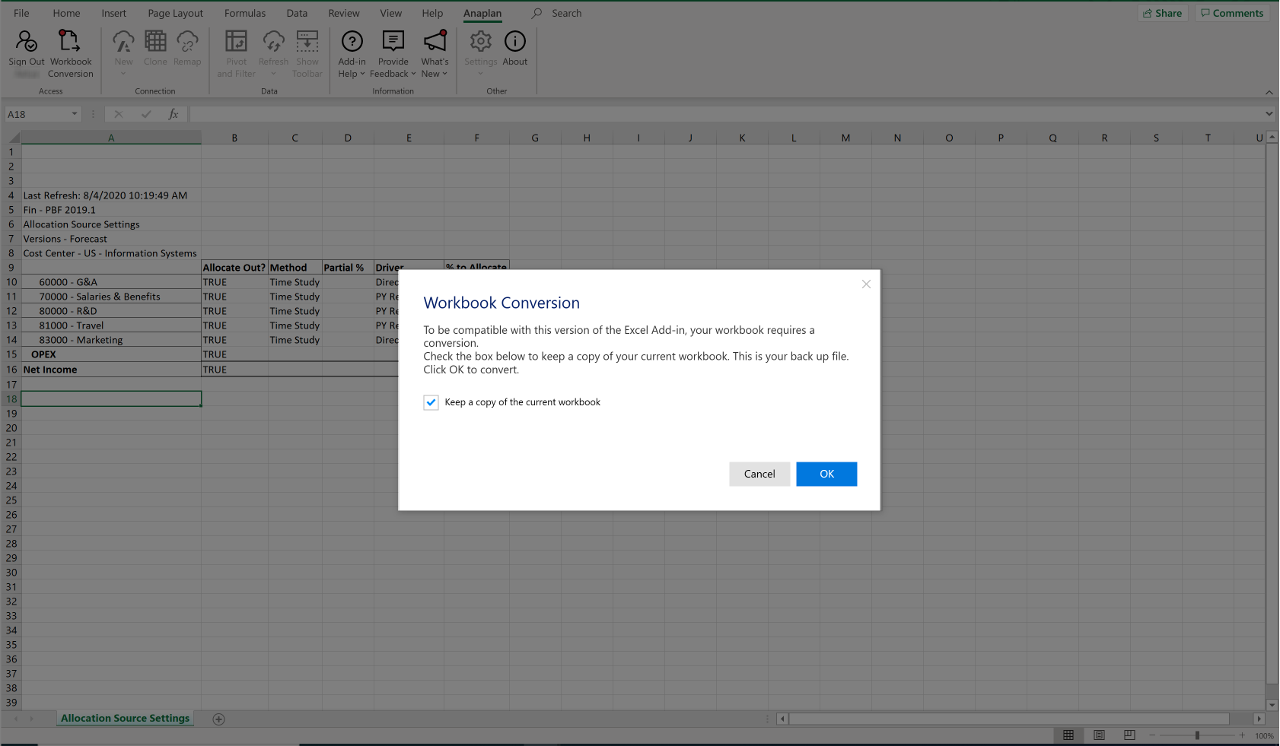Toggle TRUE in the Net Income row
The image size is (1280, 746).
[x=215, y=369]
